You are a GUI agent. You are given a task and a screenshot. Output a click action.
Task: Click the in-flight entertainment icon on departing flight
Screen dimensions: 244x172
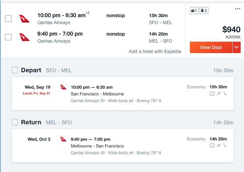click(212, 93)
